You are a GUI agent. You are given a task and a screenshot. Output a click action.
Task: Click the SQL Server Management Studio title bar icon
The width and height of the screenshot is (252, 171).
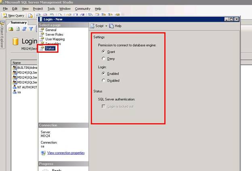coord(2,2)
